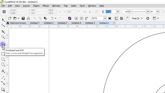Open the Bitmaps menu
The width and height of the screenshot is (165, 93).
[x=56, y=6]
